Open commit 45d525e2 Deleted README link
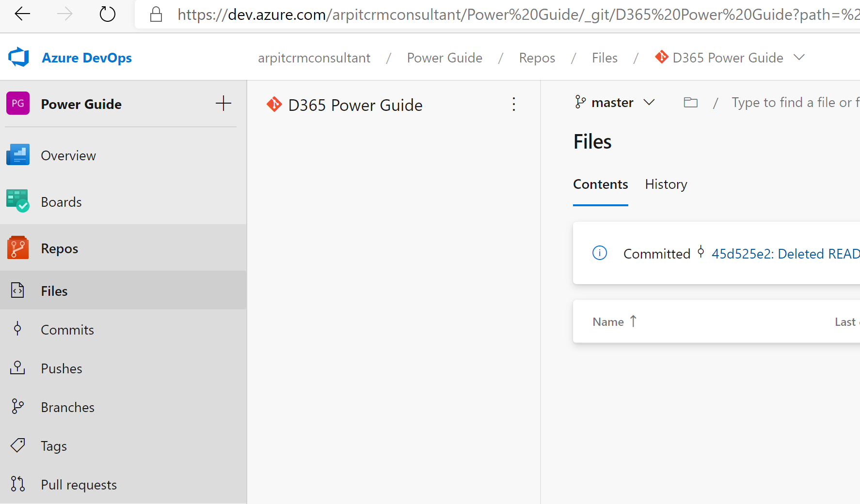Screen dimensions: 860x504 click(x=785, y=254)
